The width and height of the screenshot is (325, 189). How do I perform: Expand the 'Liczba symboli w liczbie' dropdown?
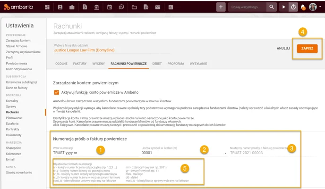pos(225,153)
